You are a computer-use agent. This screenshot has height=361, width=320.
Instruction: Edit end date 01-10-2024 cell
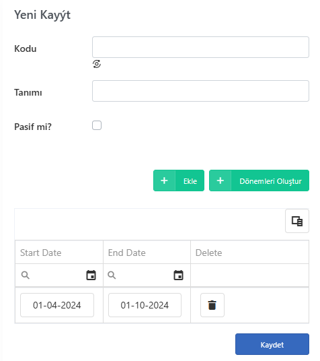click(x=145, y=305)
